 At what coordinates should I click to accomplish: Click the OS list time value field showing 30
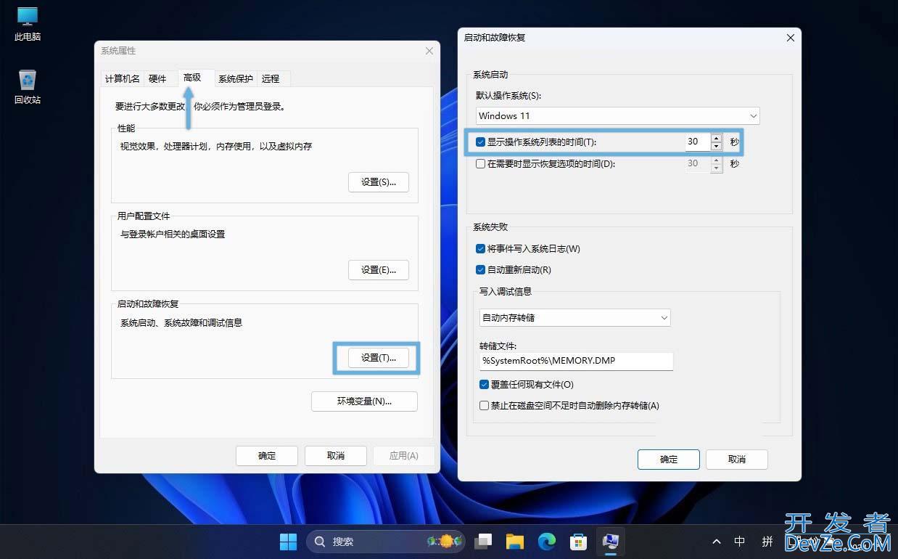[697, 142]
